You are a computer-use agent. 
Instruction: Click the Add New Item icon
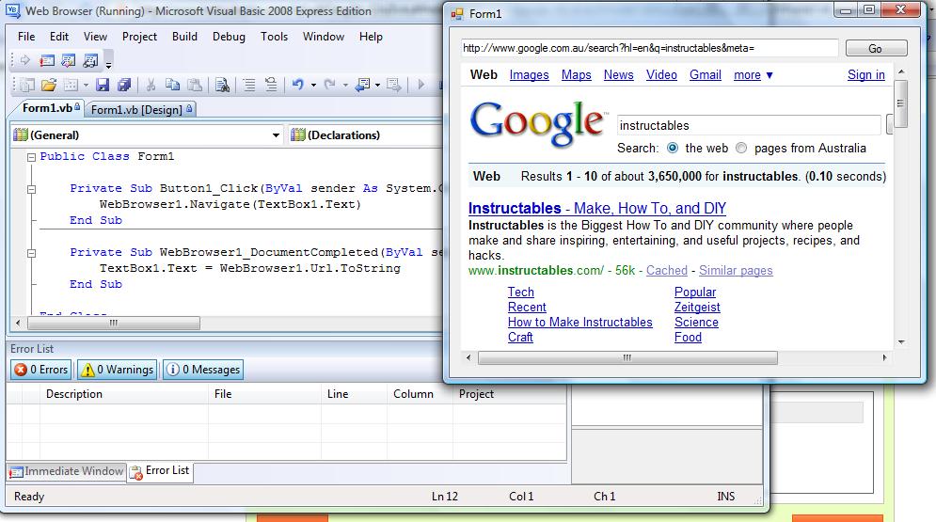[x=71, y=85]
